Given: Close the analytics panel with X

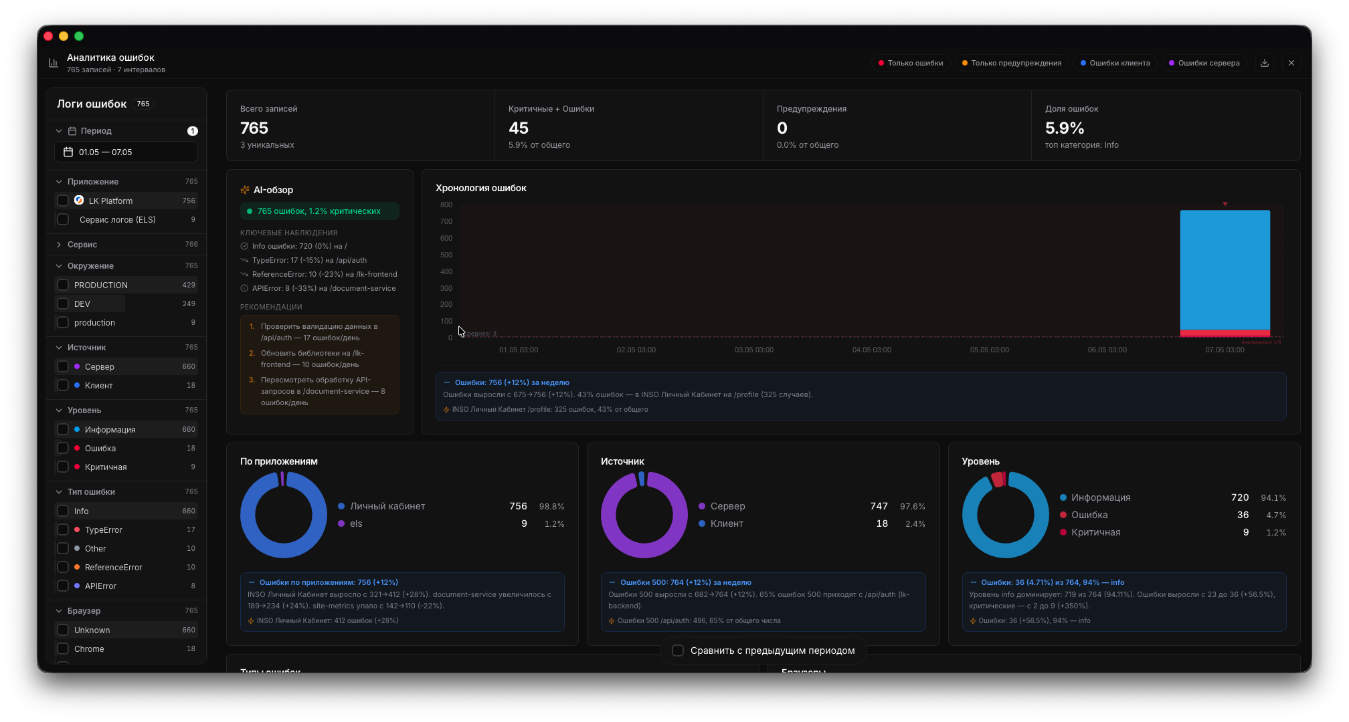Looking at the screenshot, I should (1291, 63).
